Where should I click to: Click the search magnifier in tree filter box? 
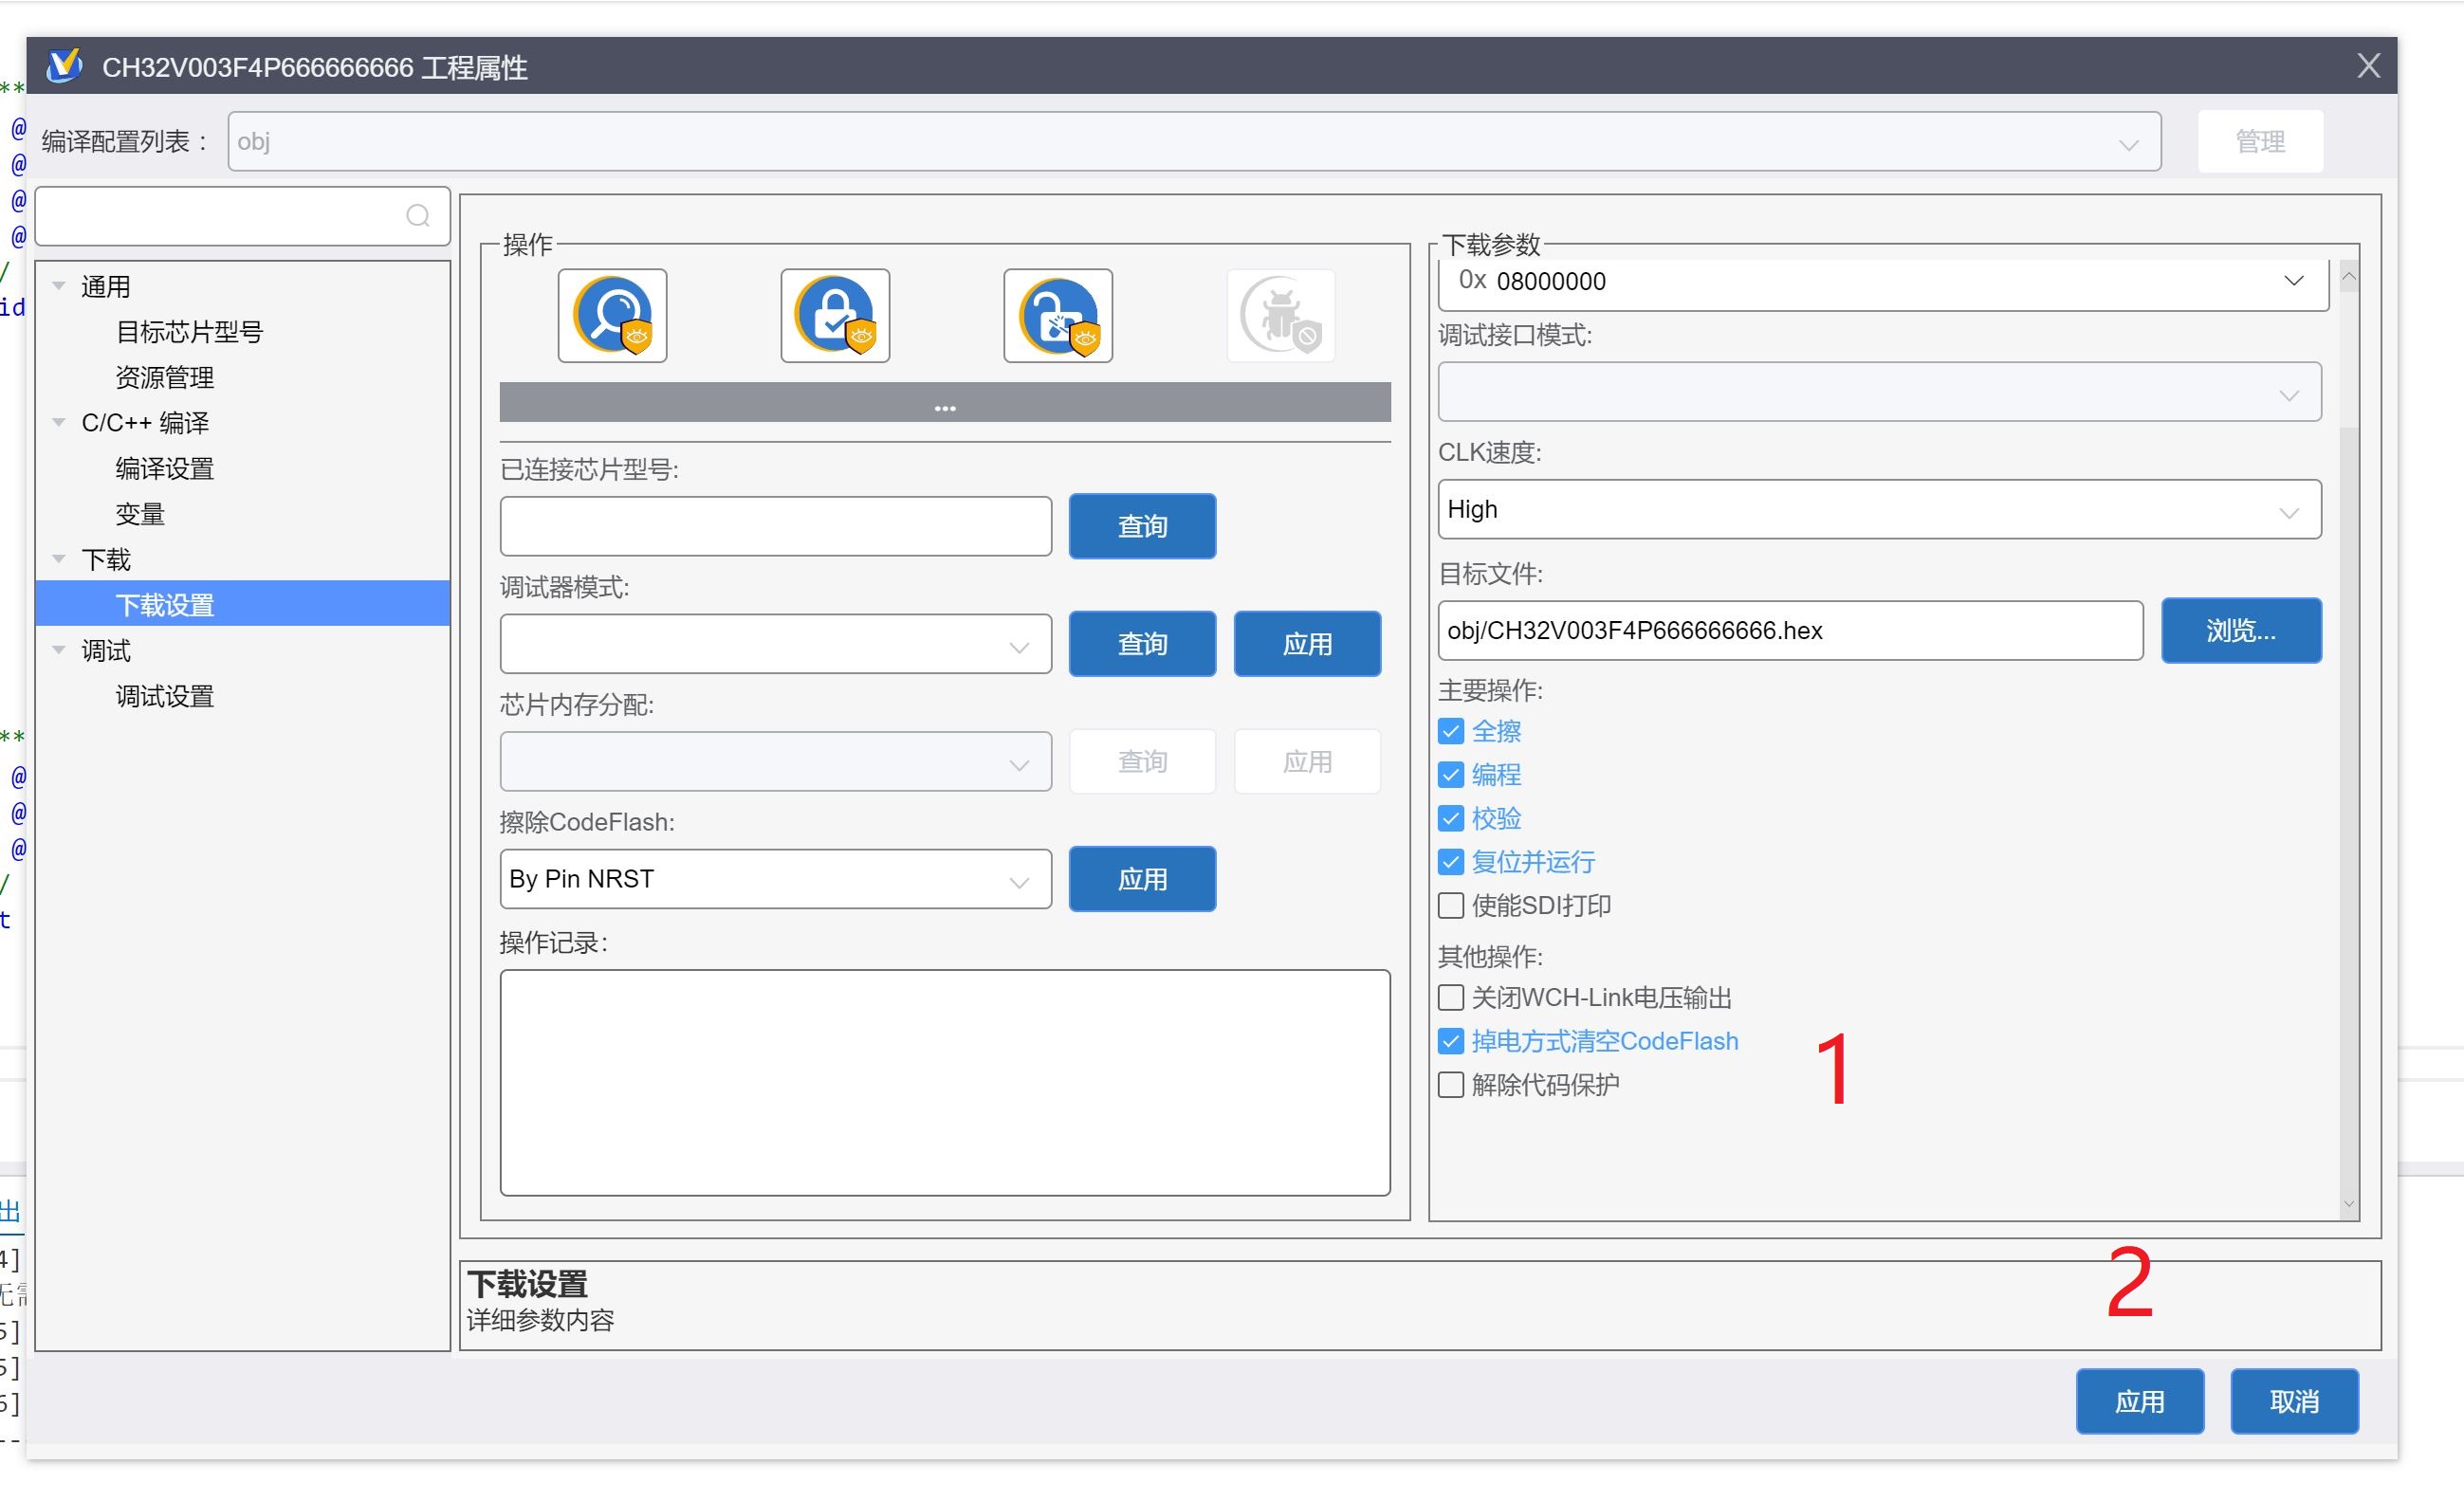click(418, 216)
